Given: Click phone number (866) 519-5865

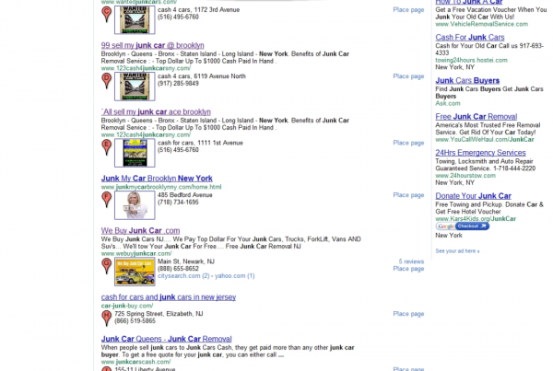Looking at the screenshot, I should pos(135,321).
